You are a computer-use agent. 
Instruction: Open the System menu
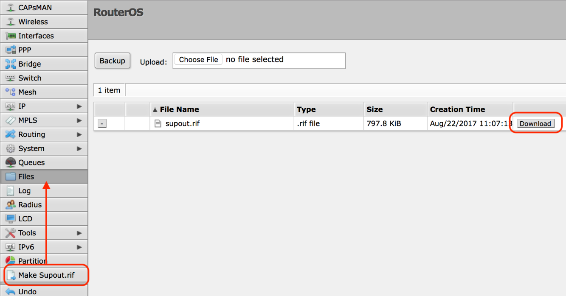[31, 148]
